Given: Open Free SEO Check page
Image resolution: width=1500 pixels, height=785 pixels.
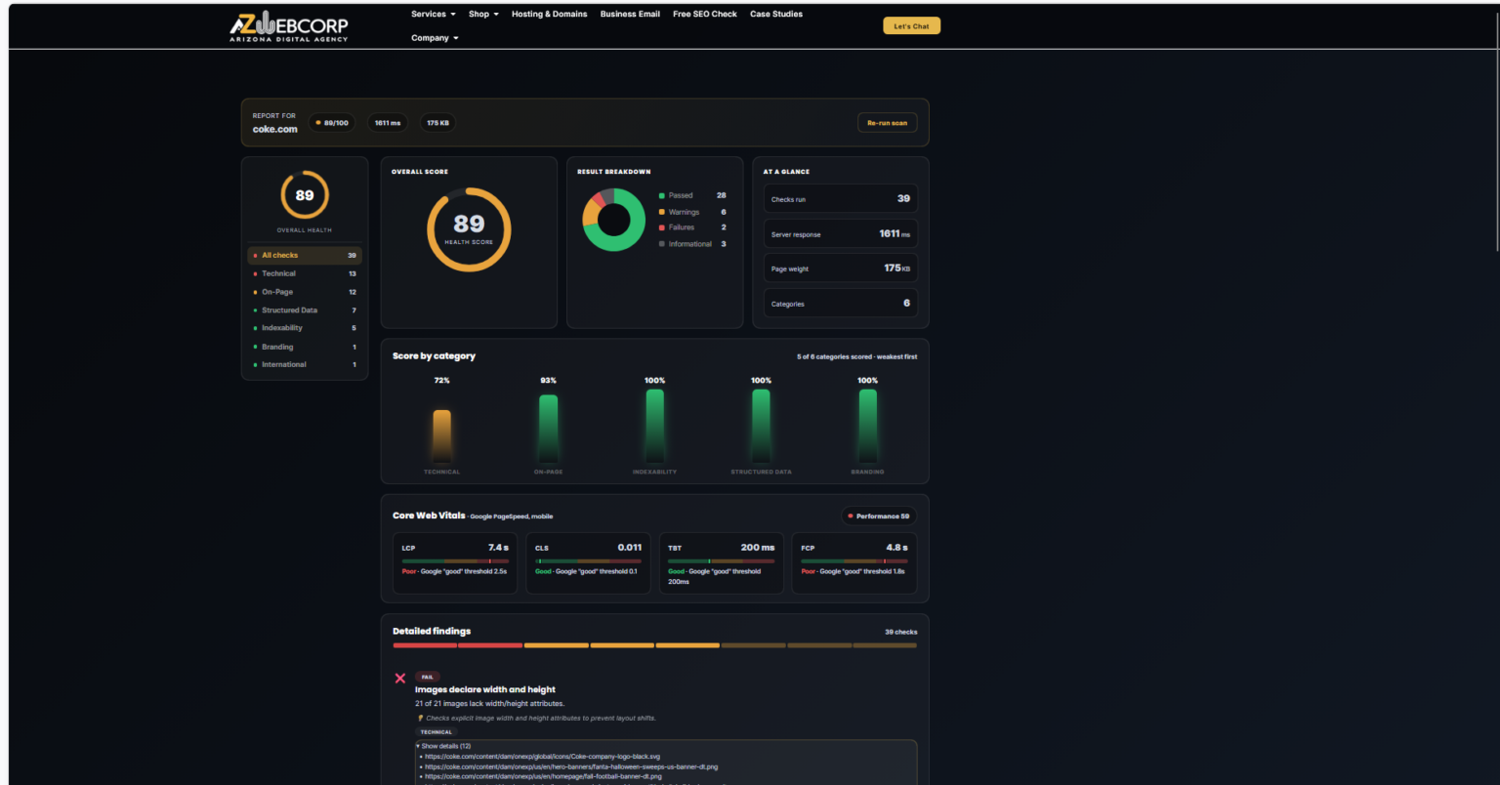Looking at the screenshot, I should pyautogui.click(x=705, y=14).
